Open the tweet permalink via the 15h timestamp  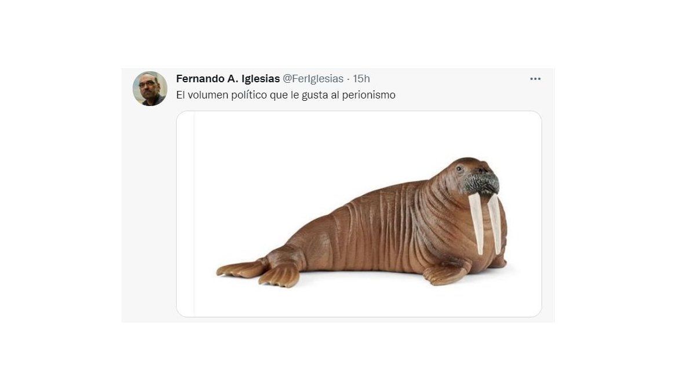click(x=361, y=79)
